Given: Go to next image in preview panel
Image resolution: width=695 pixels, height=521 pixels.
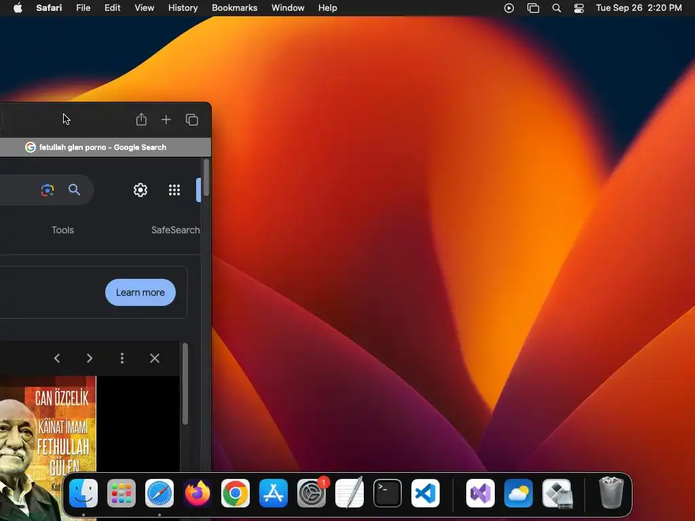Looking at the screenshot, I should click(90, 358).
